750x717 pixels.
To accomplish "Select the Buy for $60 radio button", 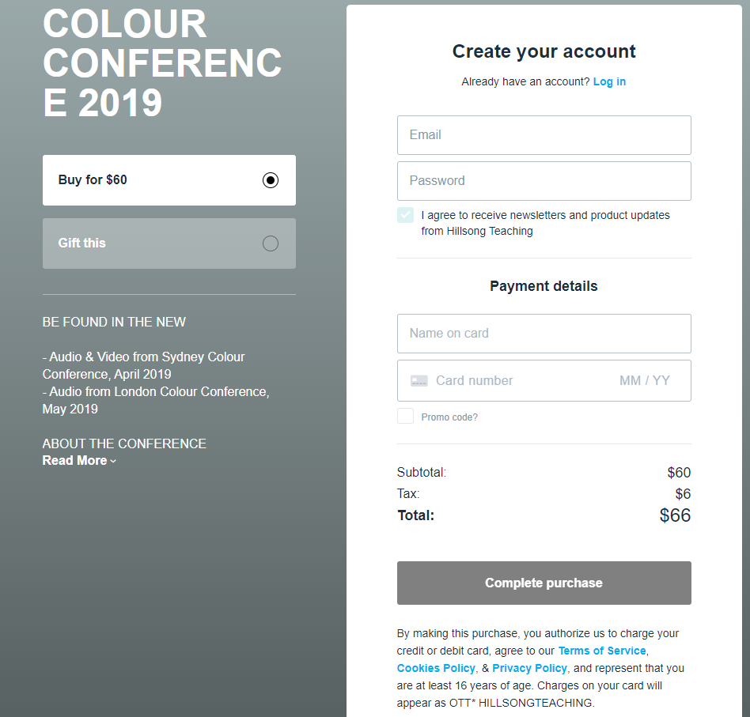I will pos(271,180).
